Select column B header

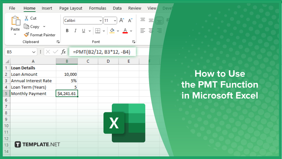[x=67, y=61]
